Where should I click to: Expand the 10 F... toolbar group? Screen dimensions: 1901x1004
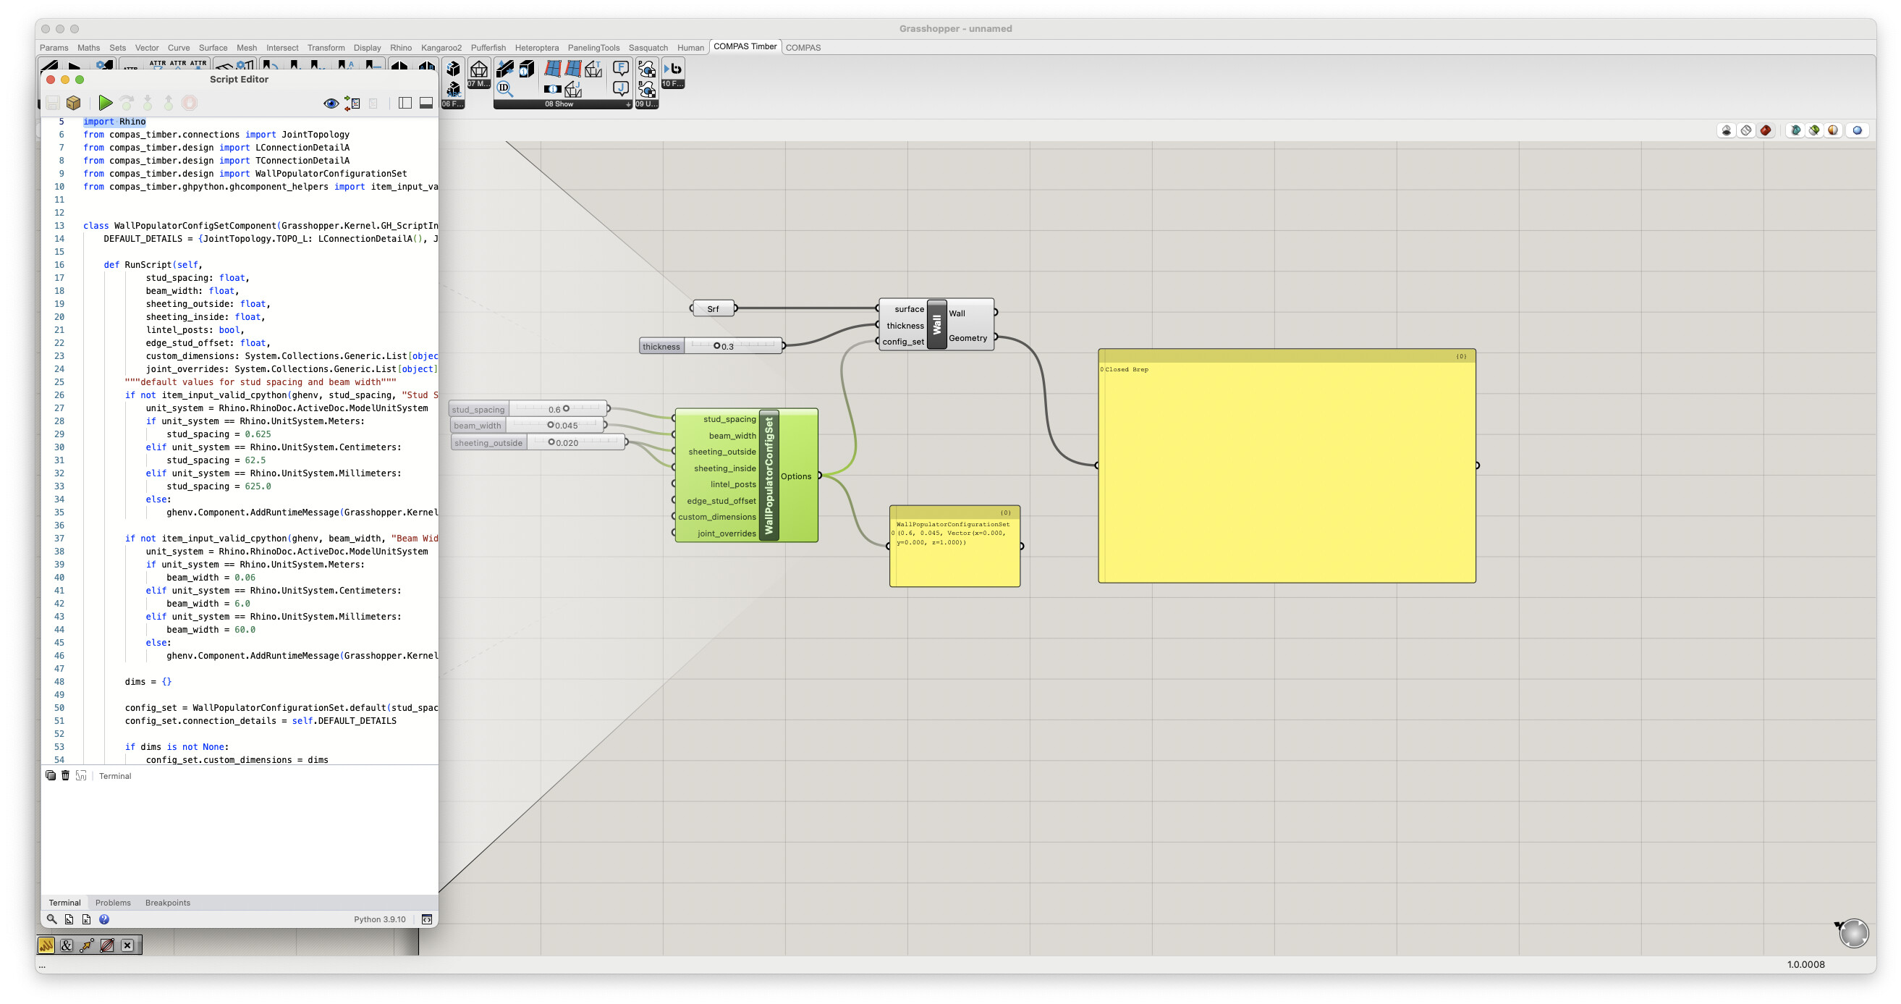tap(672, 84)
